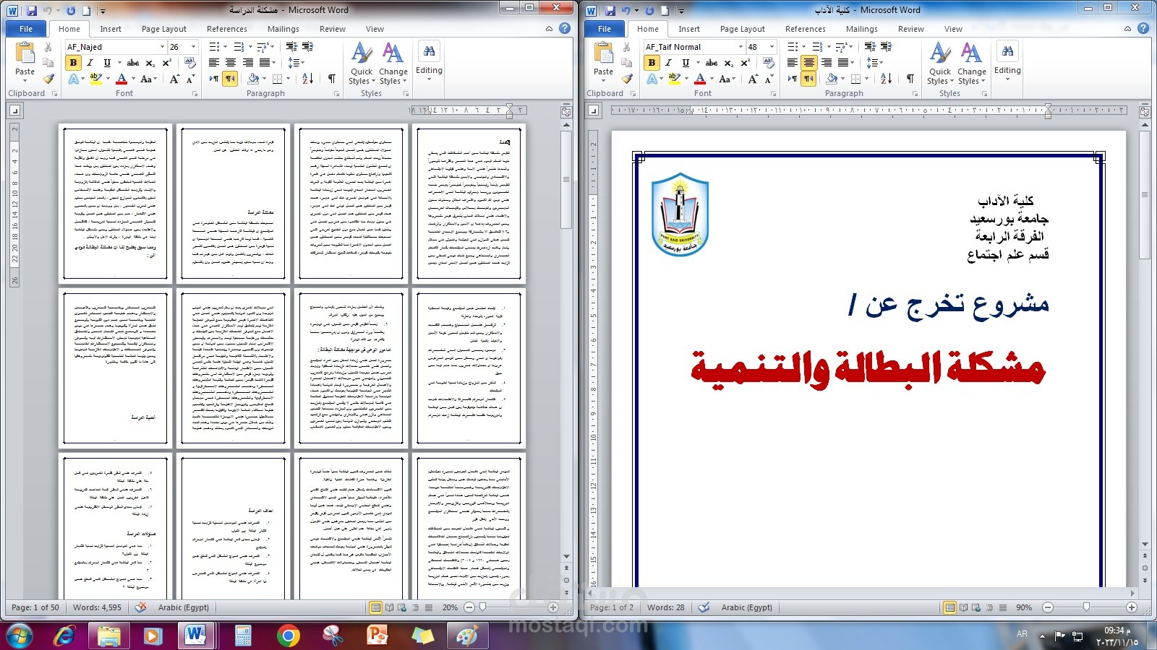Open File tab in the left Word window
The width and height of the screenshot is (1157, 650).
click(26, 29)
